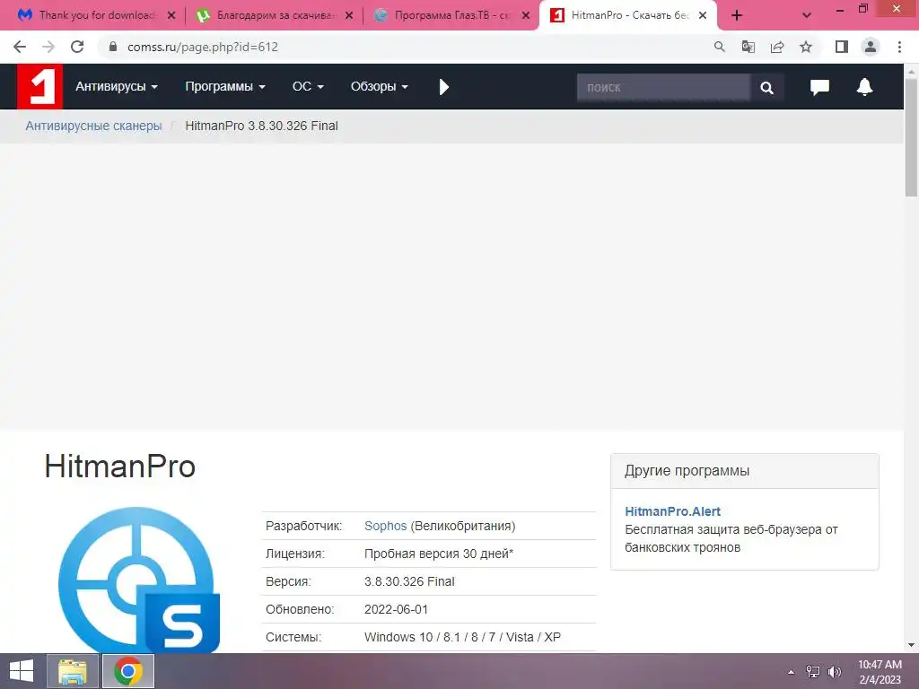Image resolution: width=919 pixels, height=689 pixels.
Task: Click the site search magnifier button
Action: tap(766, 87)
